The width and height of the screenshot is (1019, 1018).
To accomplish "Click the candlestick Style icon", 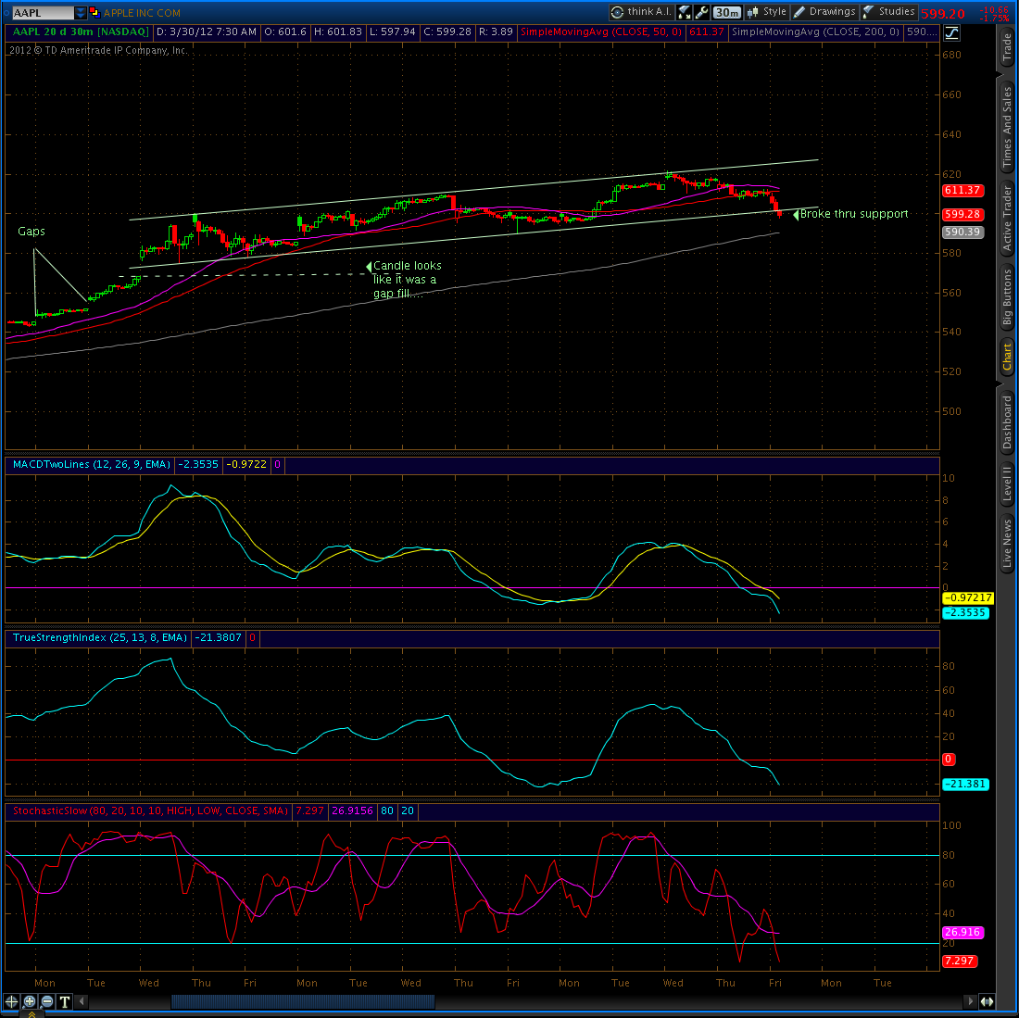I will point(752,12).
